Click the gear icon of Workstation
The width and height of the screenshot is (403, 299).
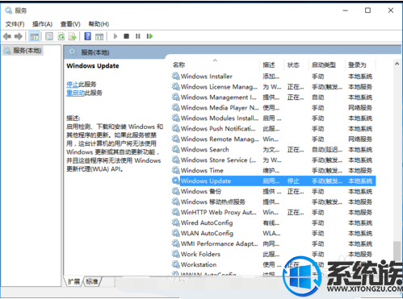point(176,264)
